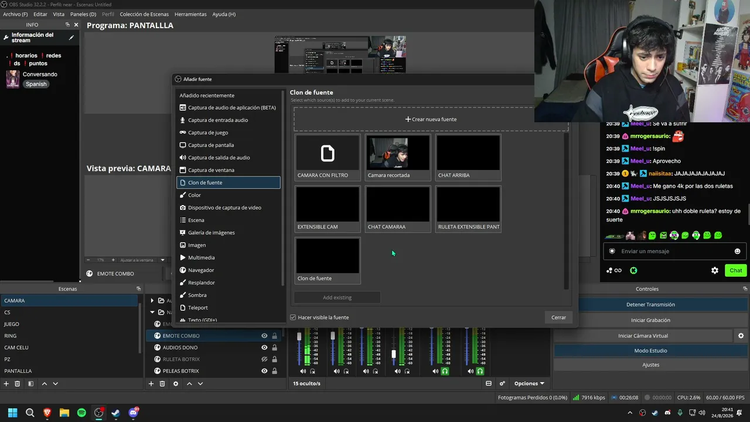Select the Camara recortada source thumbnail
750x422 pixels.
click(x=397, y=157)
